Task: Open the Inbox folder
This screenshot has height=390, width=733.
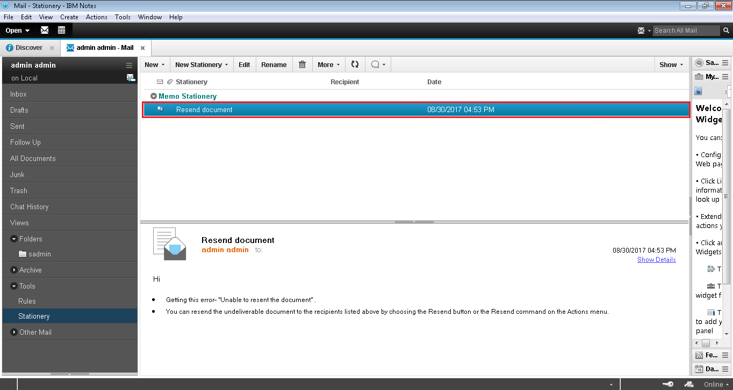Action: tap(70, 94)
